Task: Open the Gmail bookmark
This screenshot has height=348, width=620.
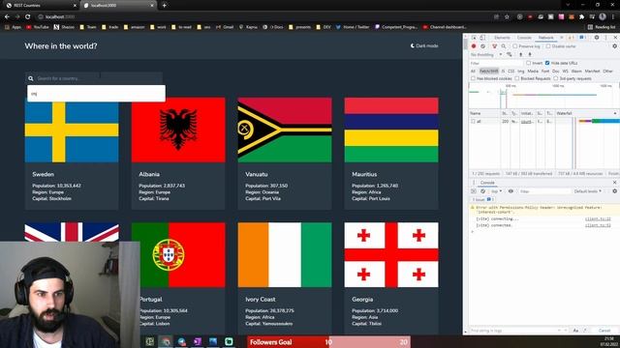Action: [x=225, y=27]
